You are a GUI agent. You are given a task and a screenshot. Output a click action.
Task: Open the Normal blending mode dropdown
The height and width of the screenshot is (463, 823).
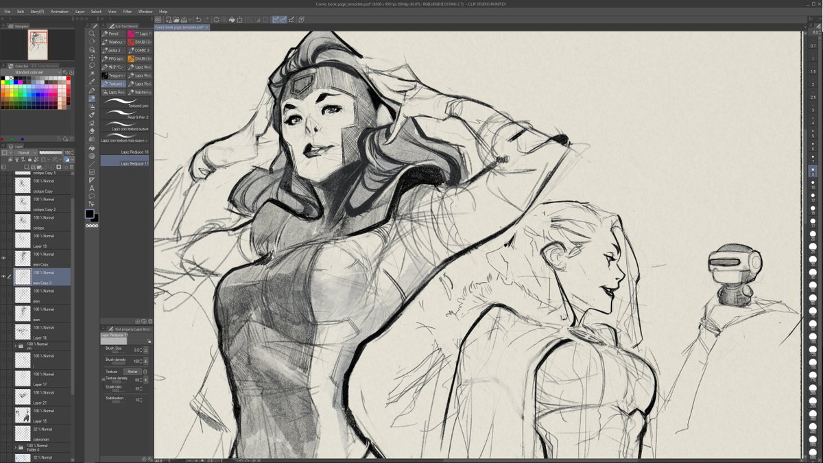26,152
